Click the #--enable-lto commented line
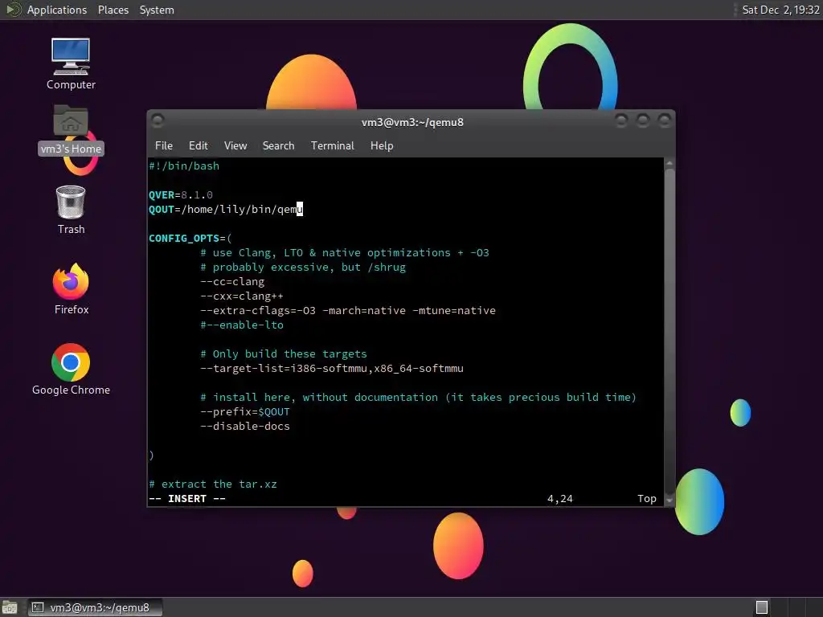 coord(242,325)
